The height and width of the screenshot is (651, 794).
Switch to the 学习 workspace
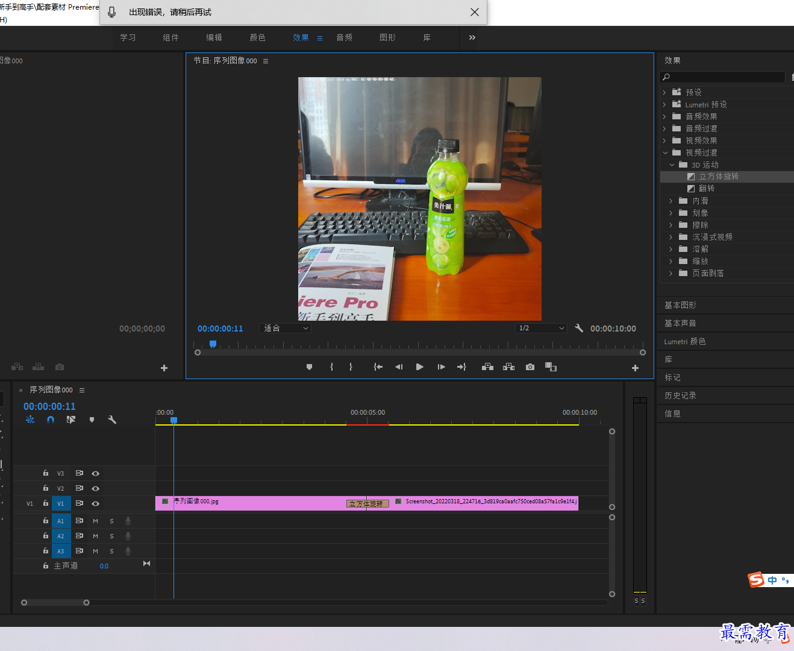point(128,37)
